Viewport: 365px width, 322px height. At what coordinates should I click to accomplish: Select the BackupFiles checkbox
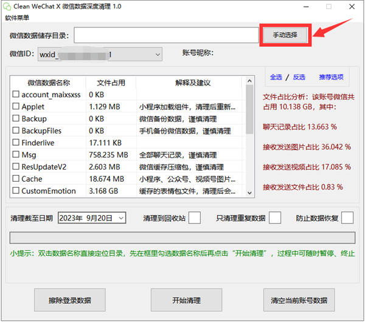pyautogui.click(x=16, y=130)
